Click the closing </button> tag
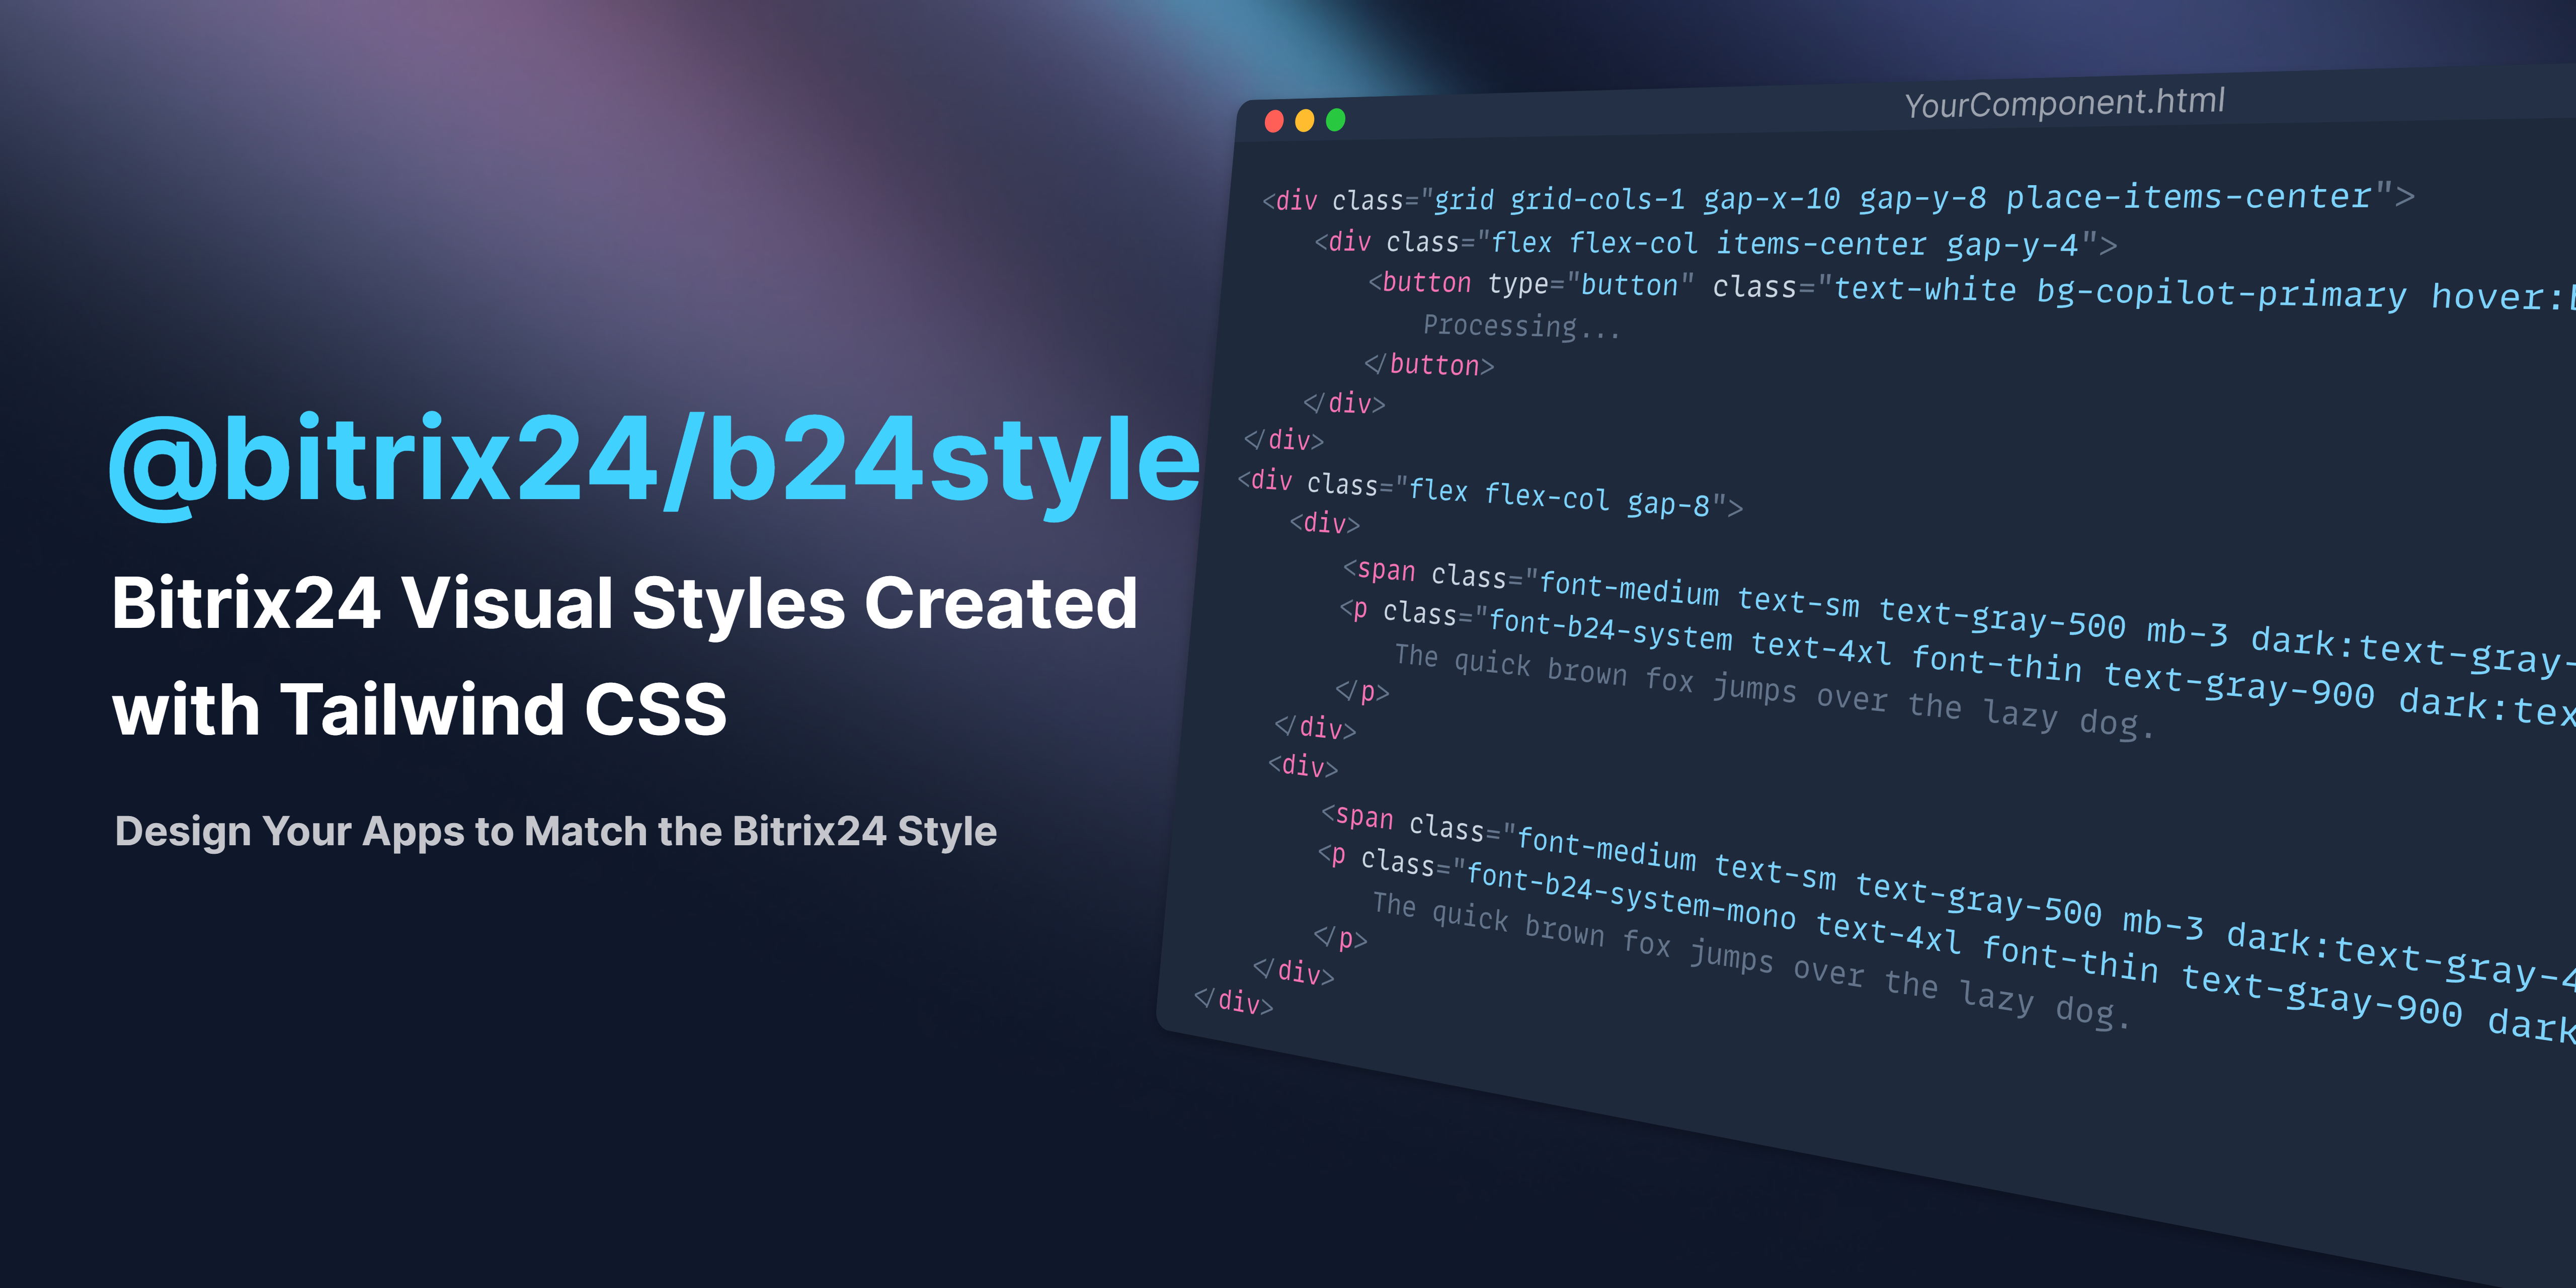Viewport: 2576px width, 1288px height. click(1429, 365)
